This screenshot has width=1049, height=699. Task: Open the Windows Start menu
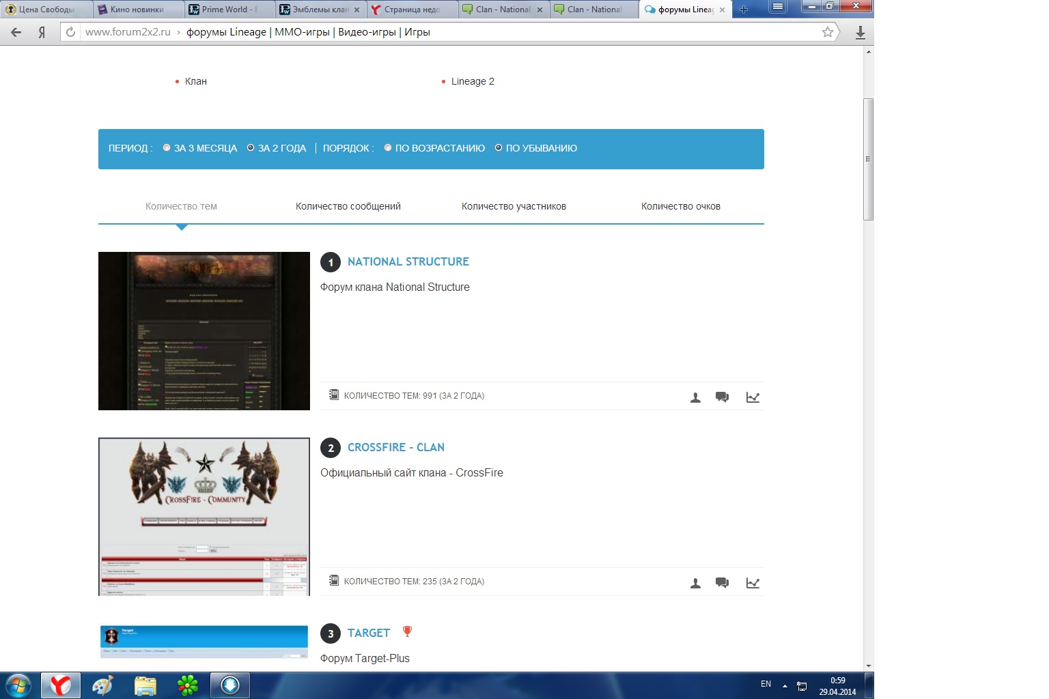point(18,685)
